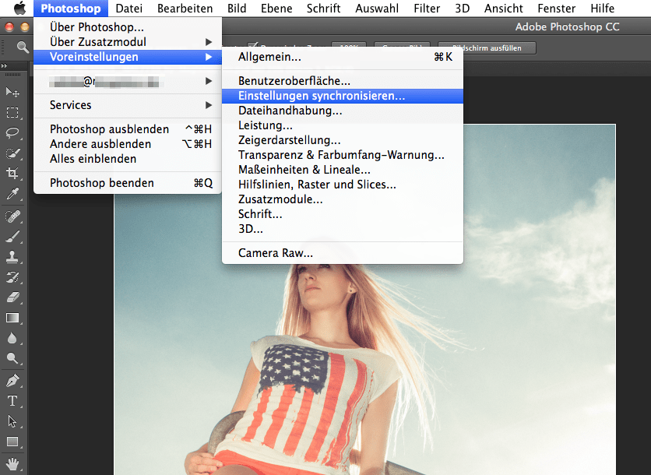Select the Move tool
The image size is (651, 475).
pyautogui.click(x=11, y=93)
